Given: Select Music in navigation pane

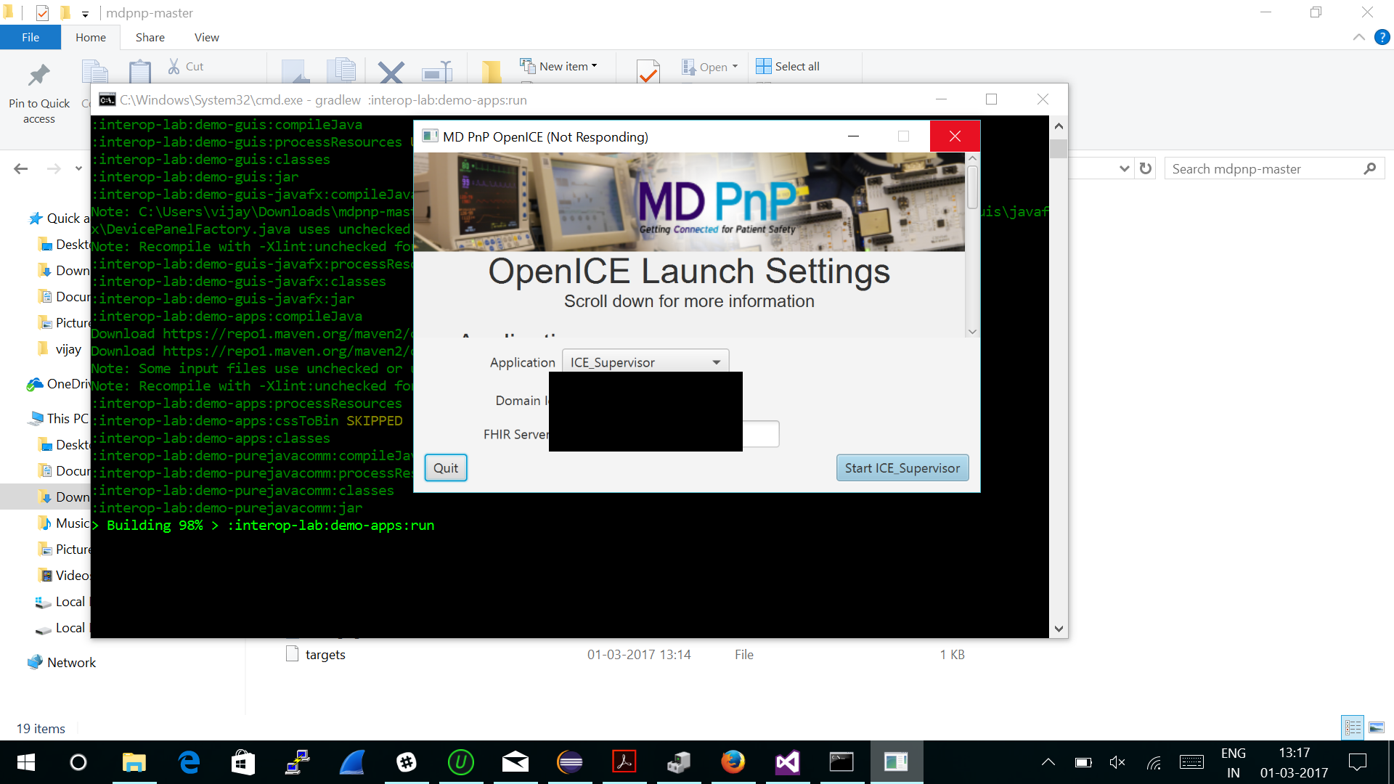Looking at the screenshot, I should click(62, 523).
